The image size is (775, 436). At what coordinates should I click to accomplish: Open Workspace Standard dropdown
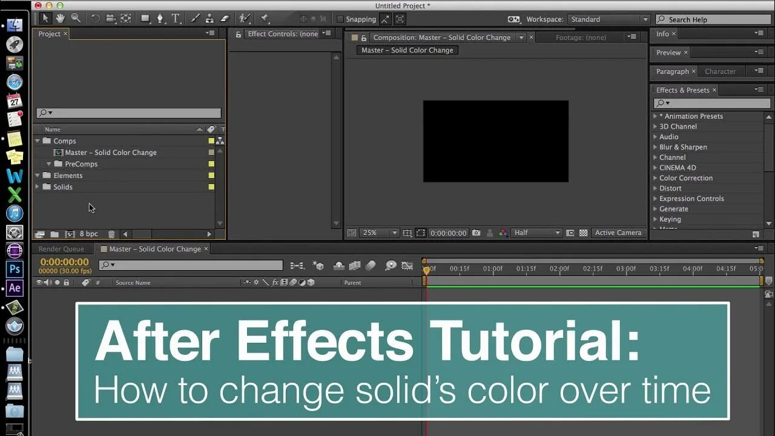(x=608, y=19)
